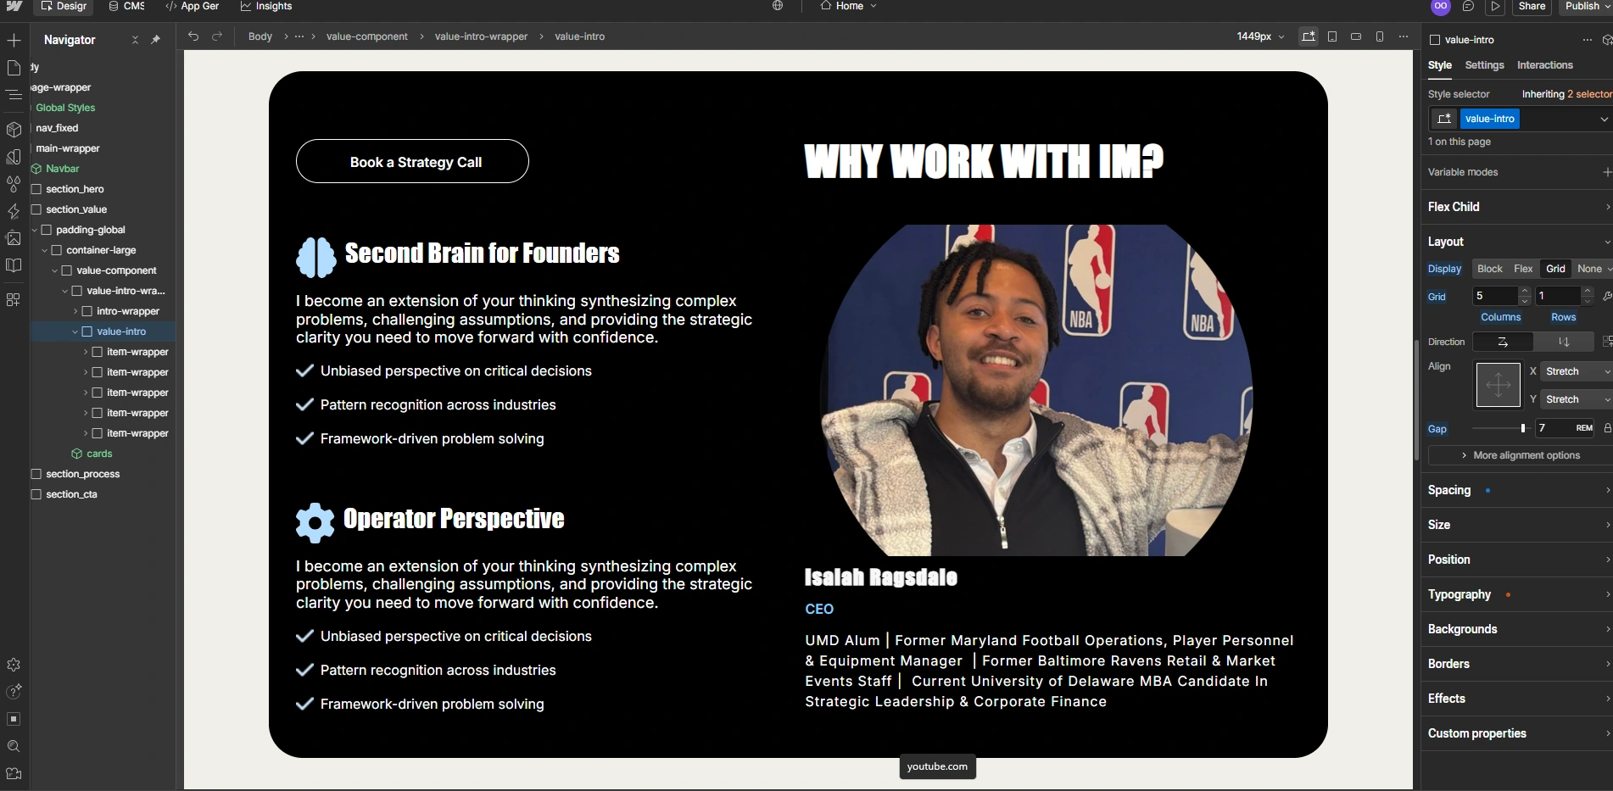Open the Align Y Stretch dropdown
This screenshot has height=791, width=1613.
pos(1577,399)
